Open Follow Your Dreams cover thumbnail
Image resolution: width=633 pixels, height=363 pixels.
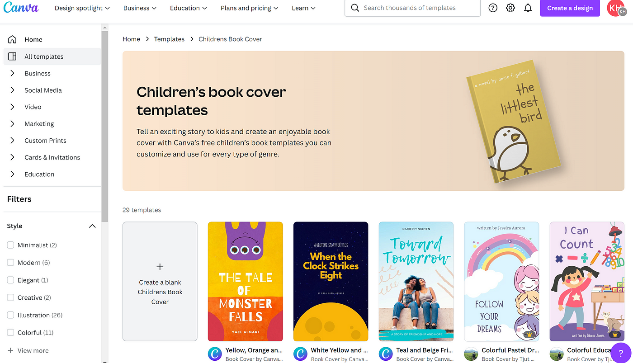pyautogui.click(x=501, y=281)
